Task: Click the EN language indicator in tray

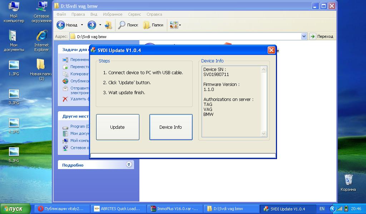Action: coord(322,209)
